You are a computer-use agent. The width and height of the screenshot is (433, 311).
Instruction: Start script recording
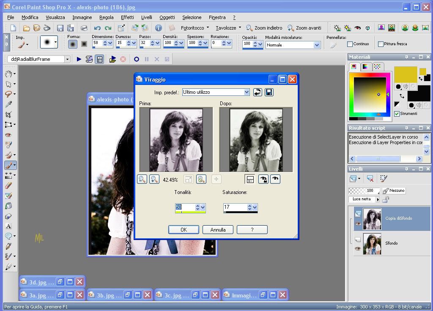[x=137, y=59]
